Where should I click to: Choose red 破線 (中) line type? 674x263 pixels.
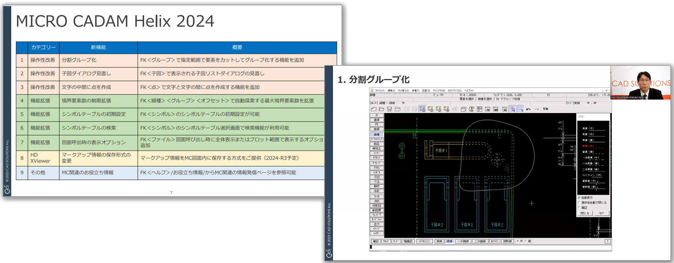593,146
